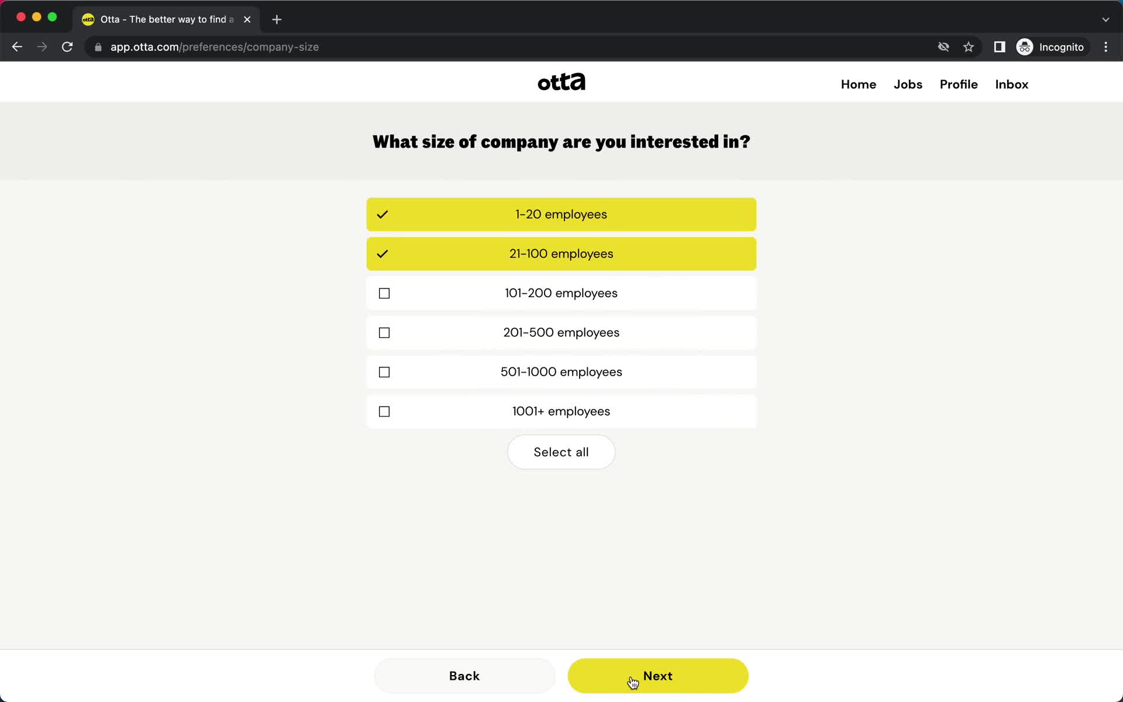Open the Jobs section
The width and height of the screenshot is (1123, 702).
click(x=908, y=84)
